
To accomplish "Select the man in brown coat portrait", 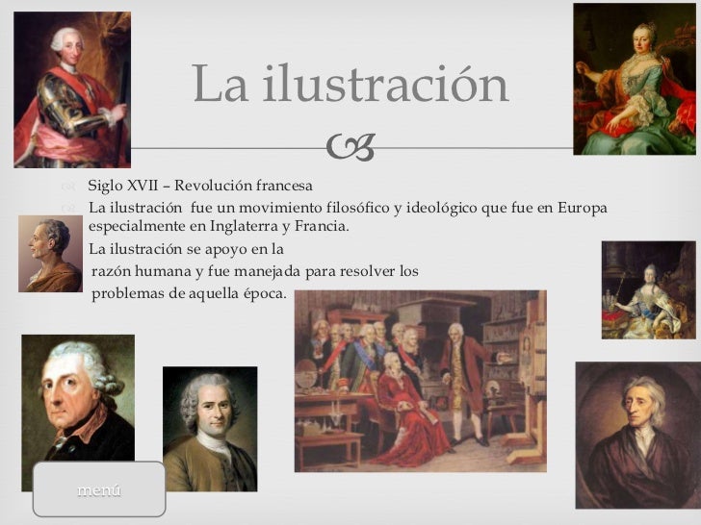I will pyautogui.click(x=210, y=429).
